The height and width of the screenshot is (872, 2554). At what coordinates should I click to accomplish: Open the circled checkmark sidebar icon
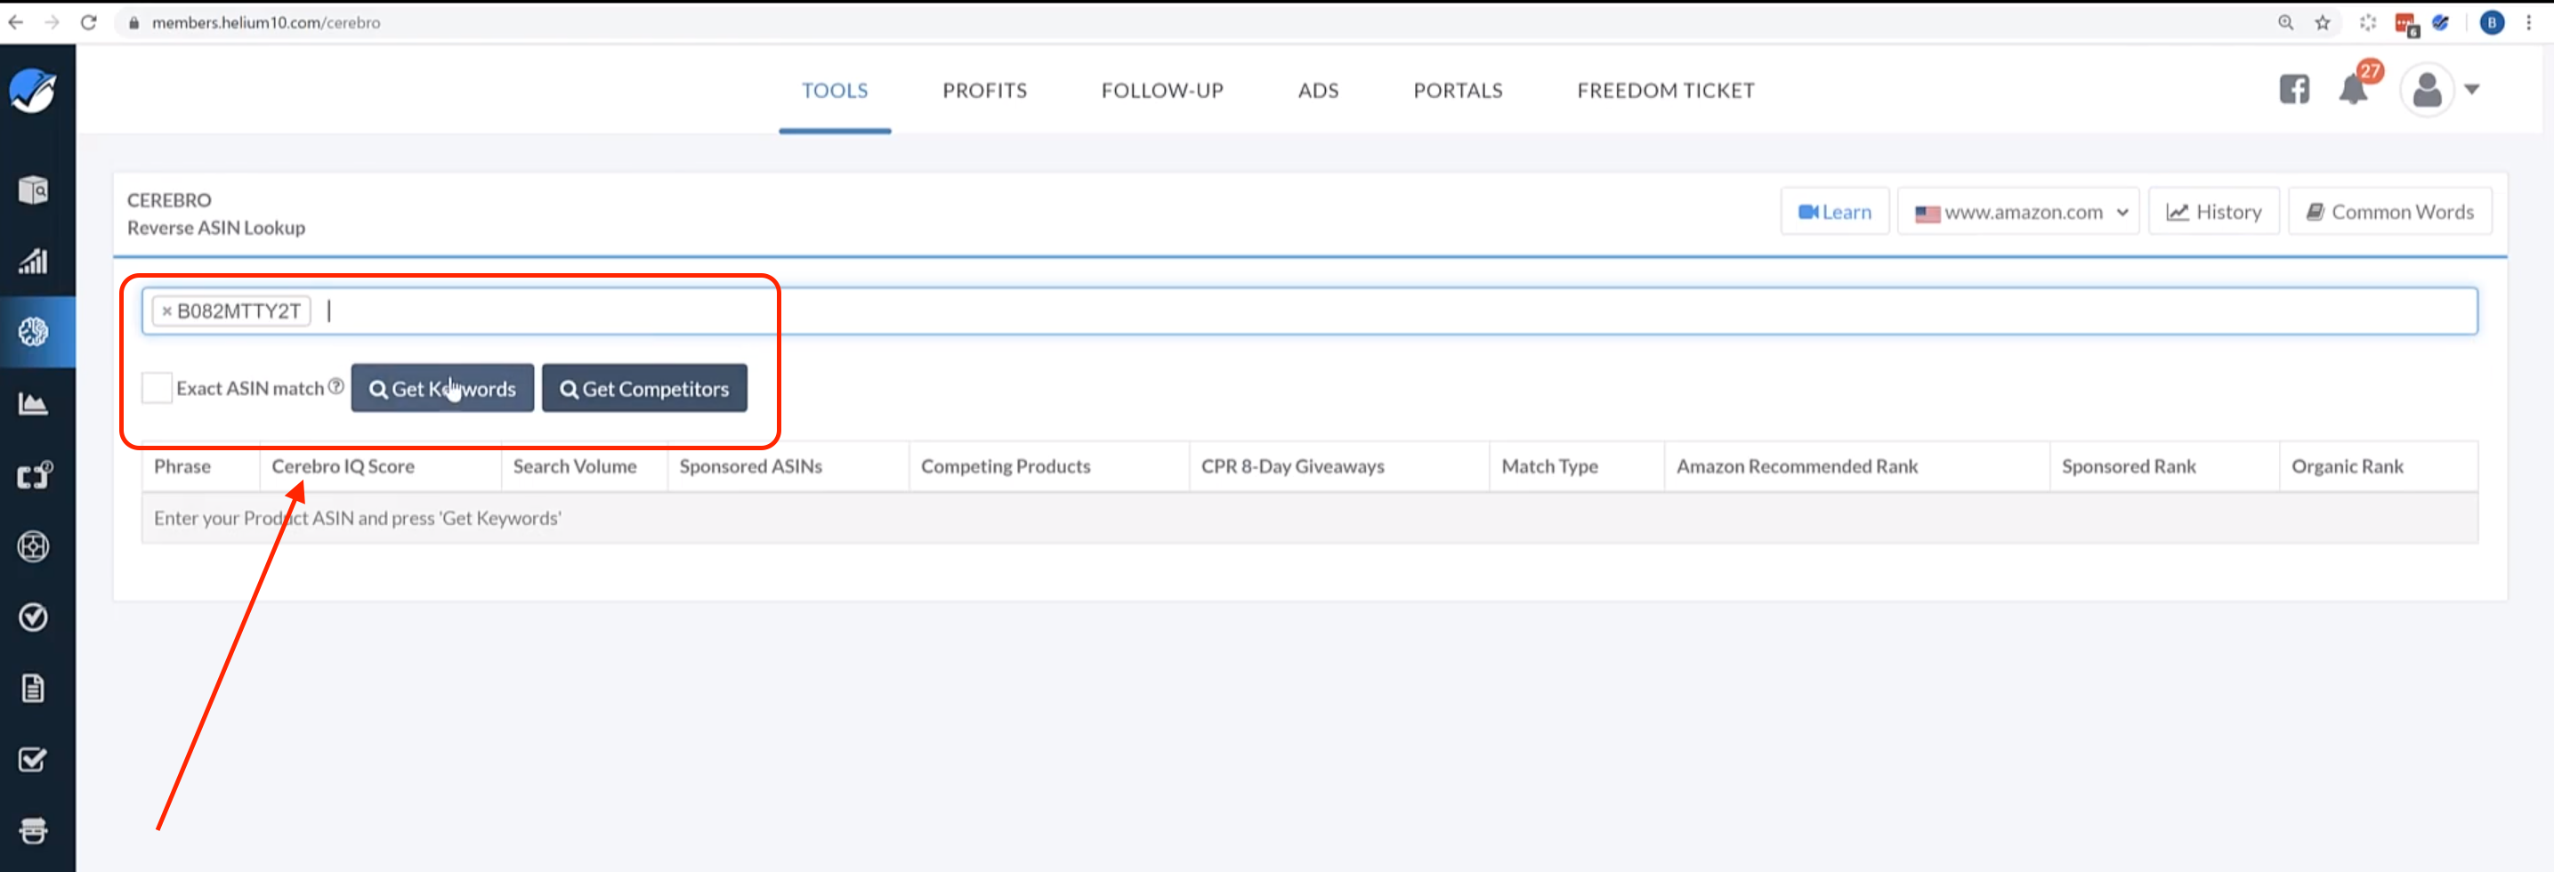click(x=33, y=618)
